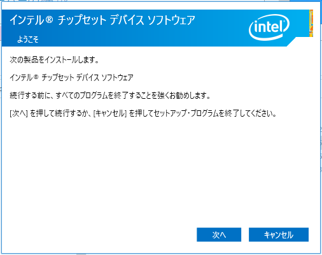Click the product name line in the body
322x255 pixels.
pos(71,78)
